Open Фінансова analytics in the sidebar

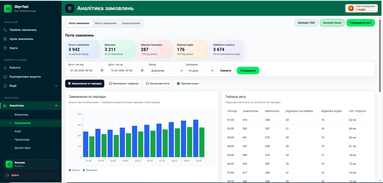pyautogui.click(x=21, y=115)
